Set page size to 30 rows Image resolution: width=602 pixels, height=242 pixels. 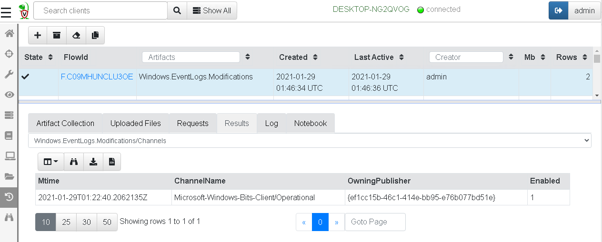point(87,222)
